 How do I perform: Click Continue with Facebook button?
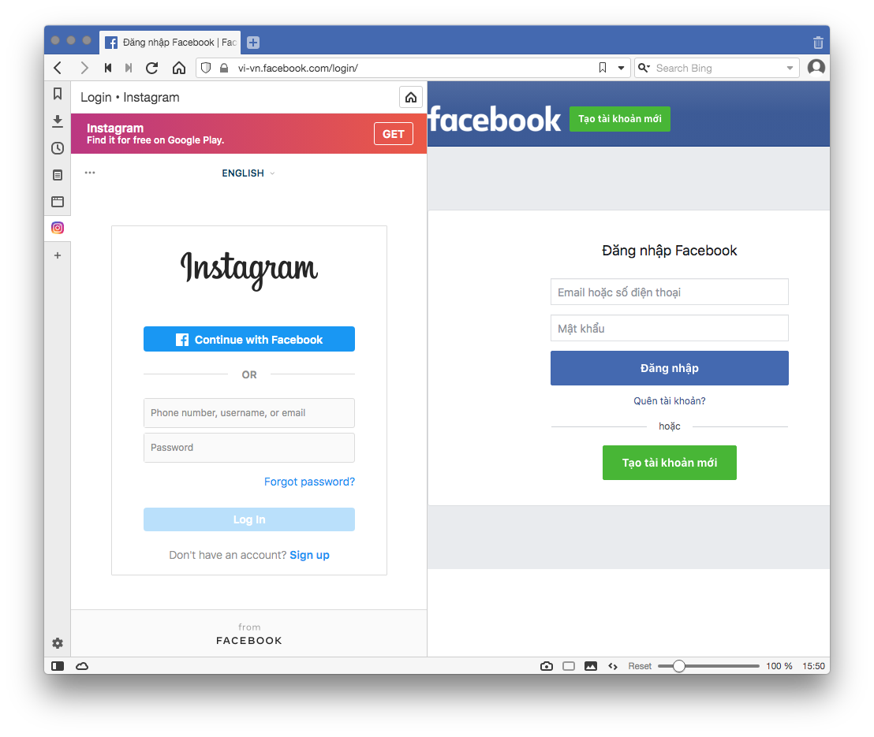click(x=249, y=339)
